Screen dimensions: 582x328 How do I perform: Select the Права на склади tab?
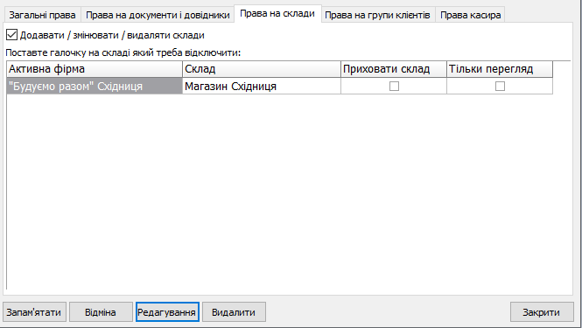277,14
